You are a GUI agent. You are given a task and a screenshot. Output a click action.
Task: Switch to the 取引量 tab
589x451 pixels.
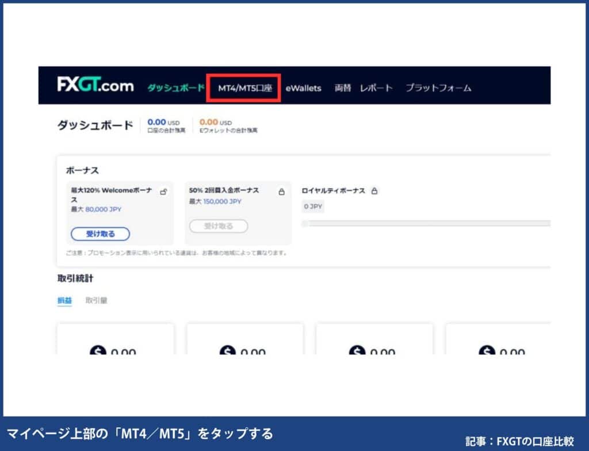point(96,300)
